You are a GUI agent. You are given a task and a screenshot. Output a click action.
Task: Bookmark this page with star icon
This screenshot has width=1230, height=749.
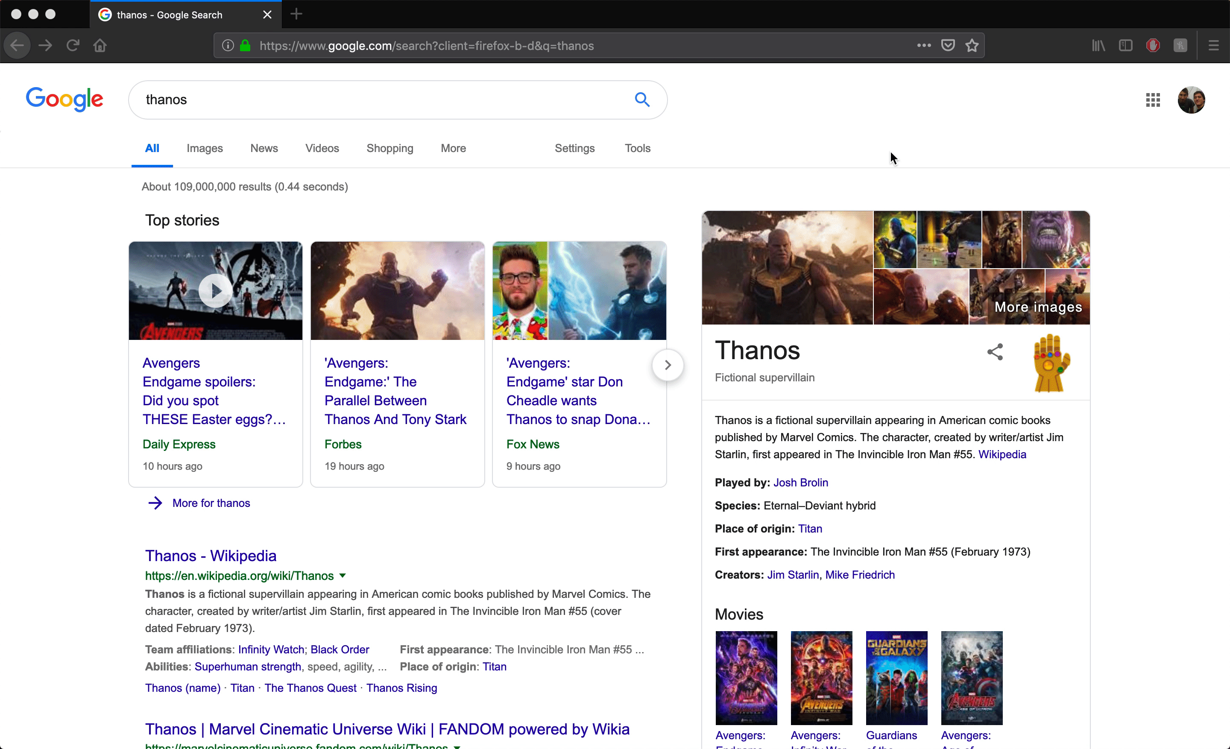click(x=972, y=46)
